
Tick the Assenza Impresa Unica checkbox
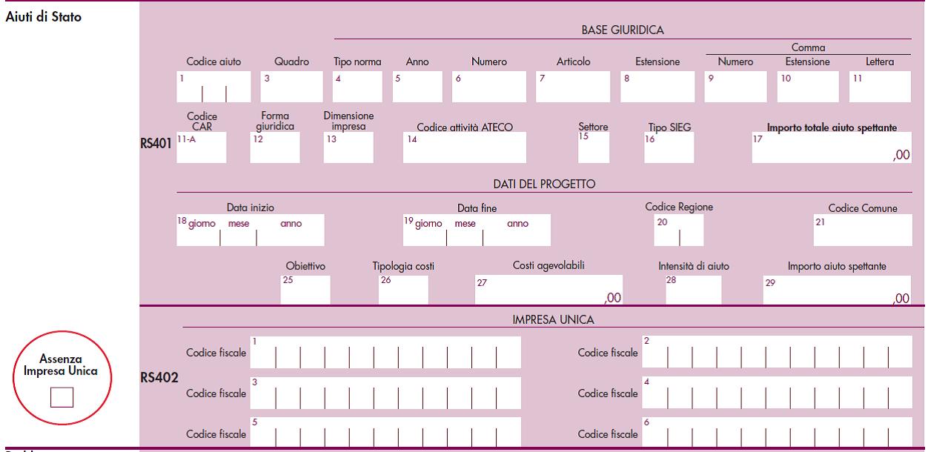click(62, 397)
